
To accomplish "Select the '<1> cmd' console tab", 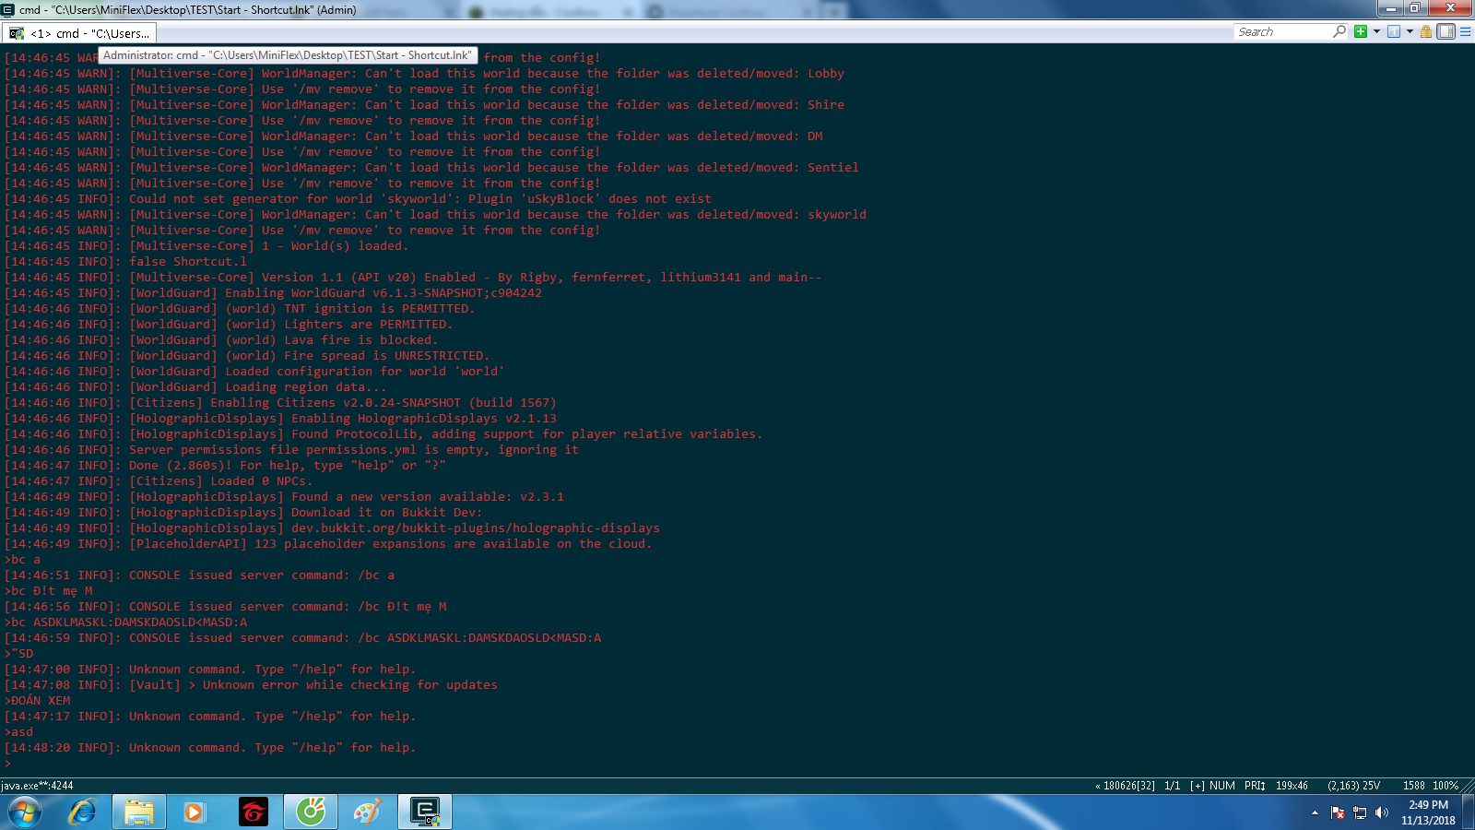I will [x=79, y=33].
